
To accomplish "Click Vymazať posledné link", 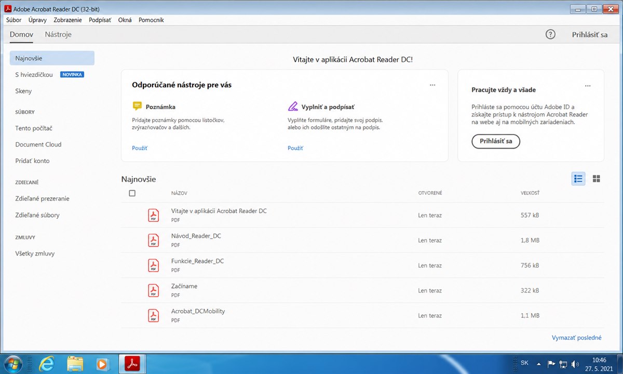I will pyautogui.click(x=577, y=338).
